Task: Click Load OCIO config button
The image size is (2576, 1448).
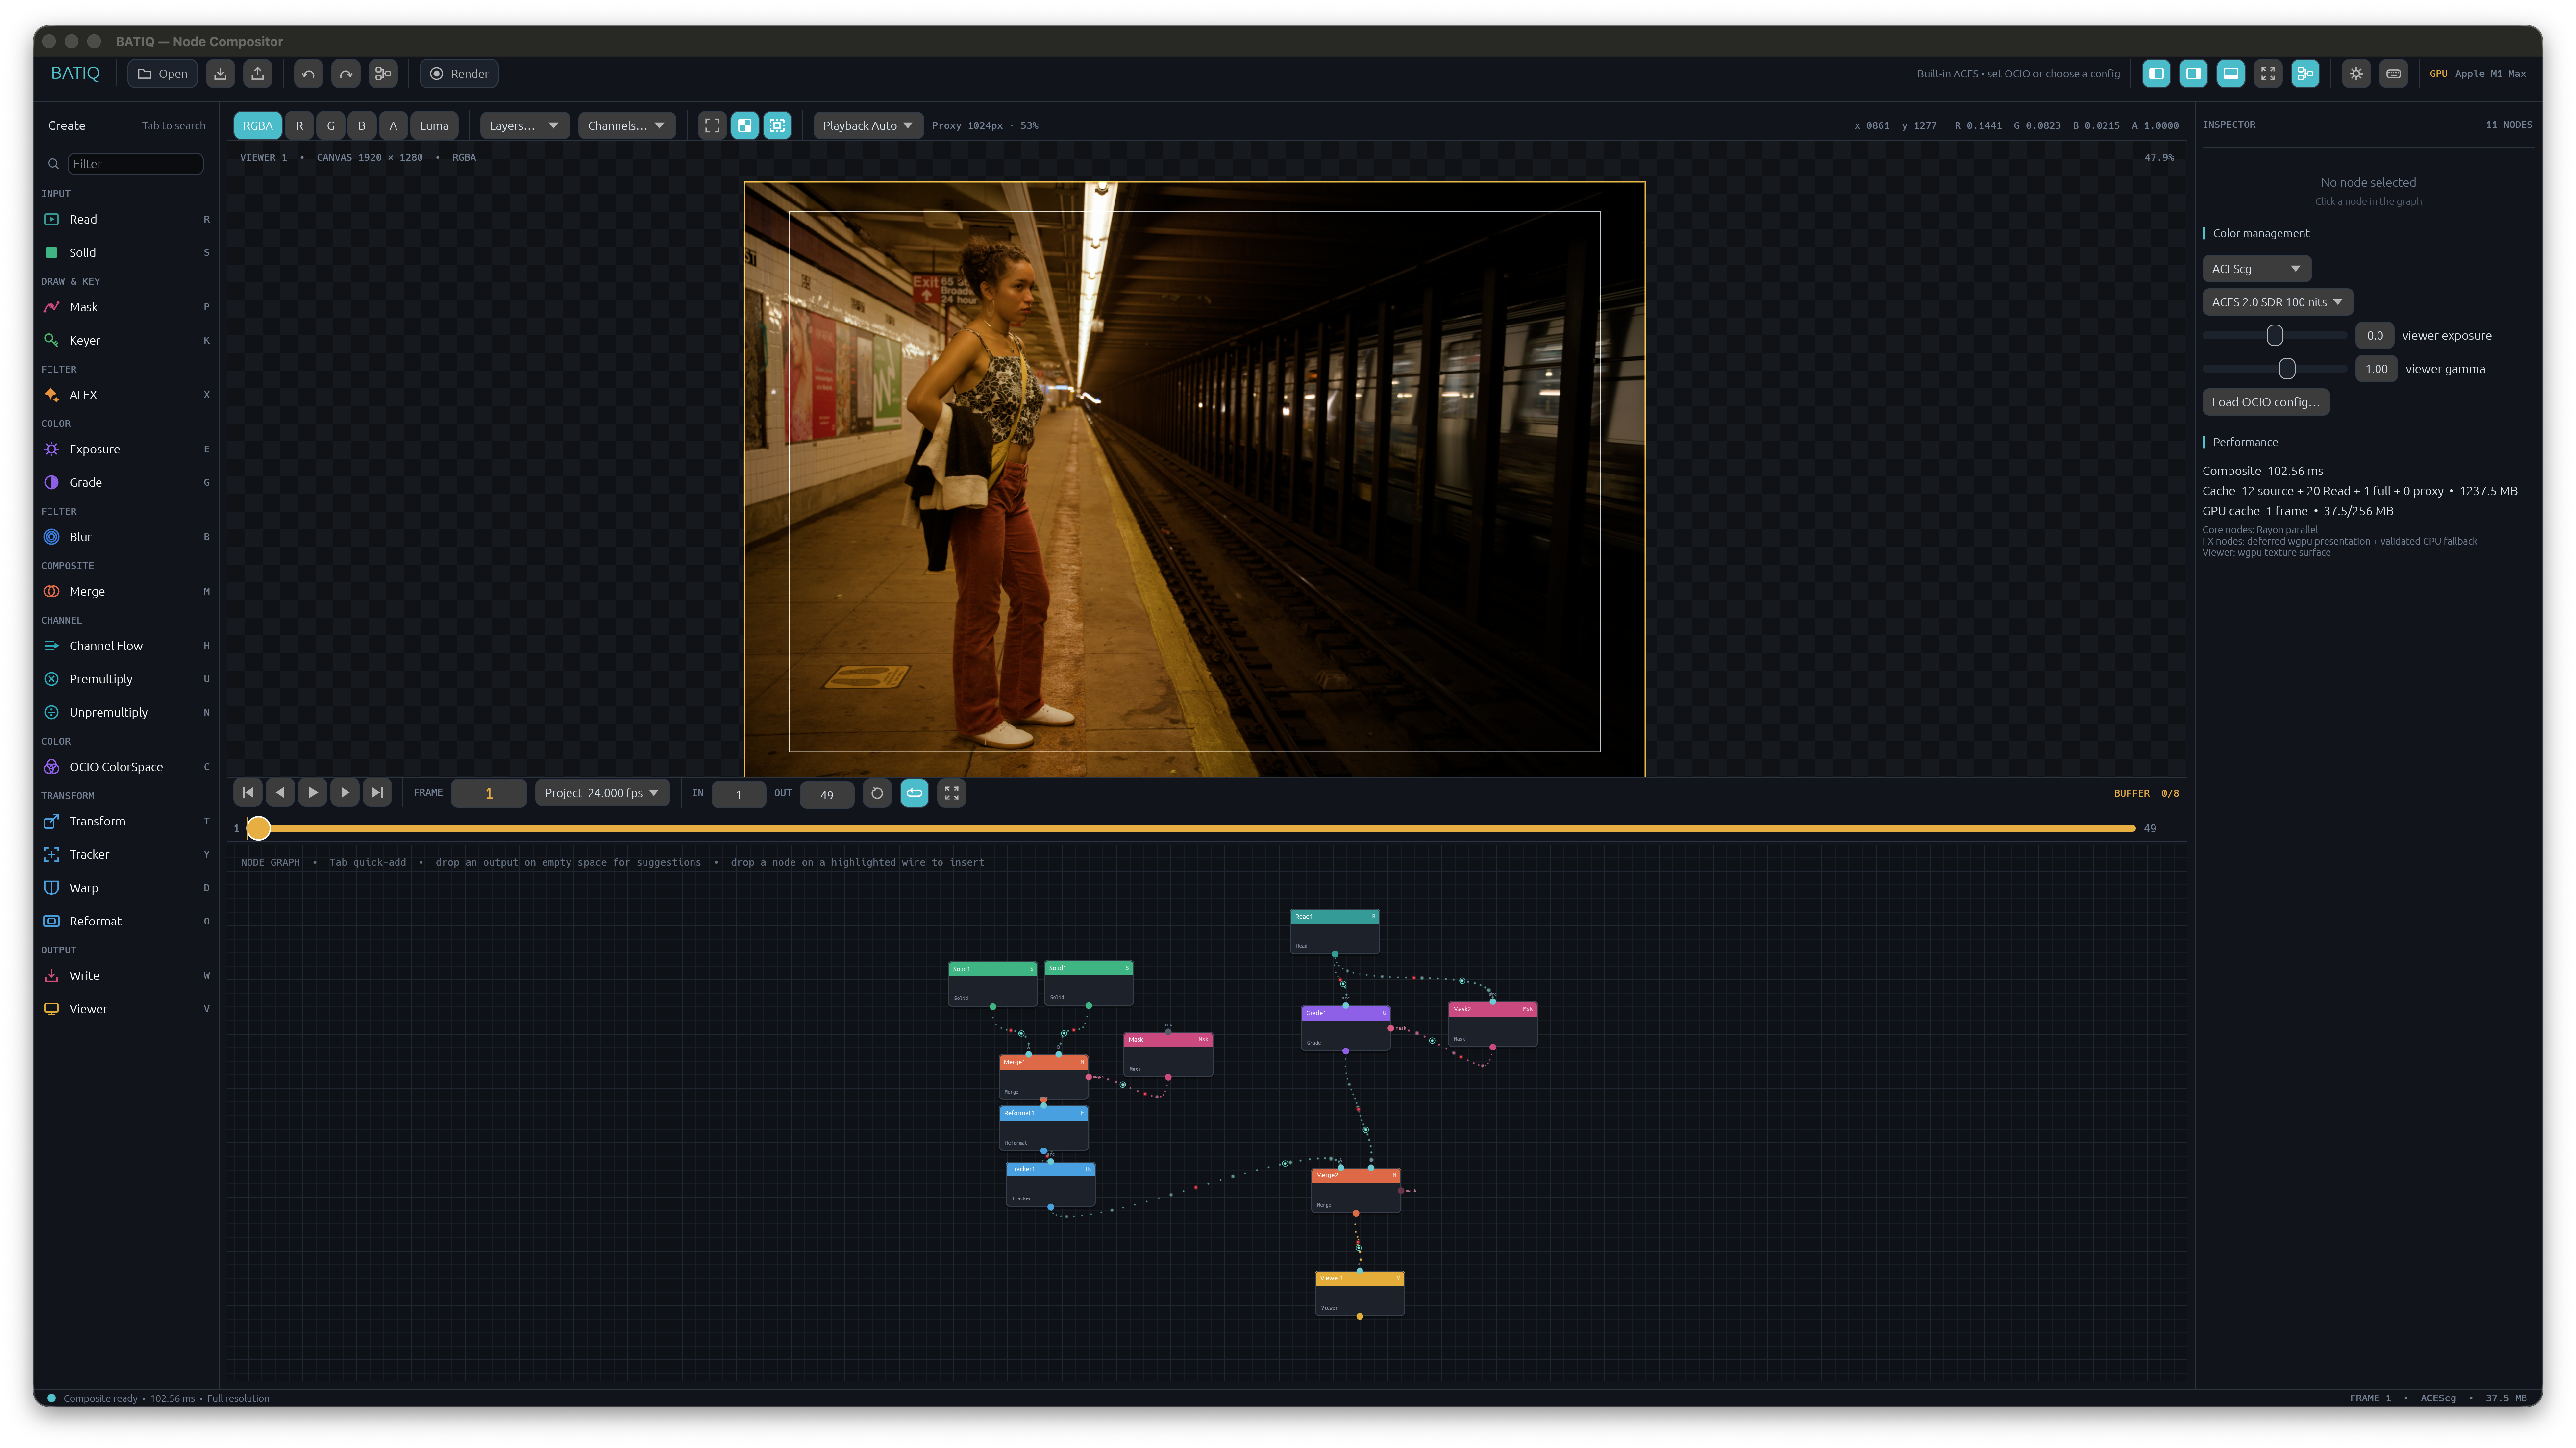Action: (2265, 402)
